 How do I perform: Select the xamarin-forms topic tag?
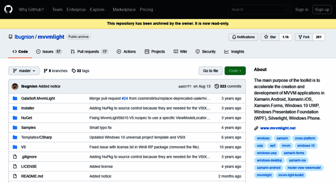pyautogui.click(x=294, y=153)
